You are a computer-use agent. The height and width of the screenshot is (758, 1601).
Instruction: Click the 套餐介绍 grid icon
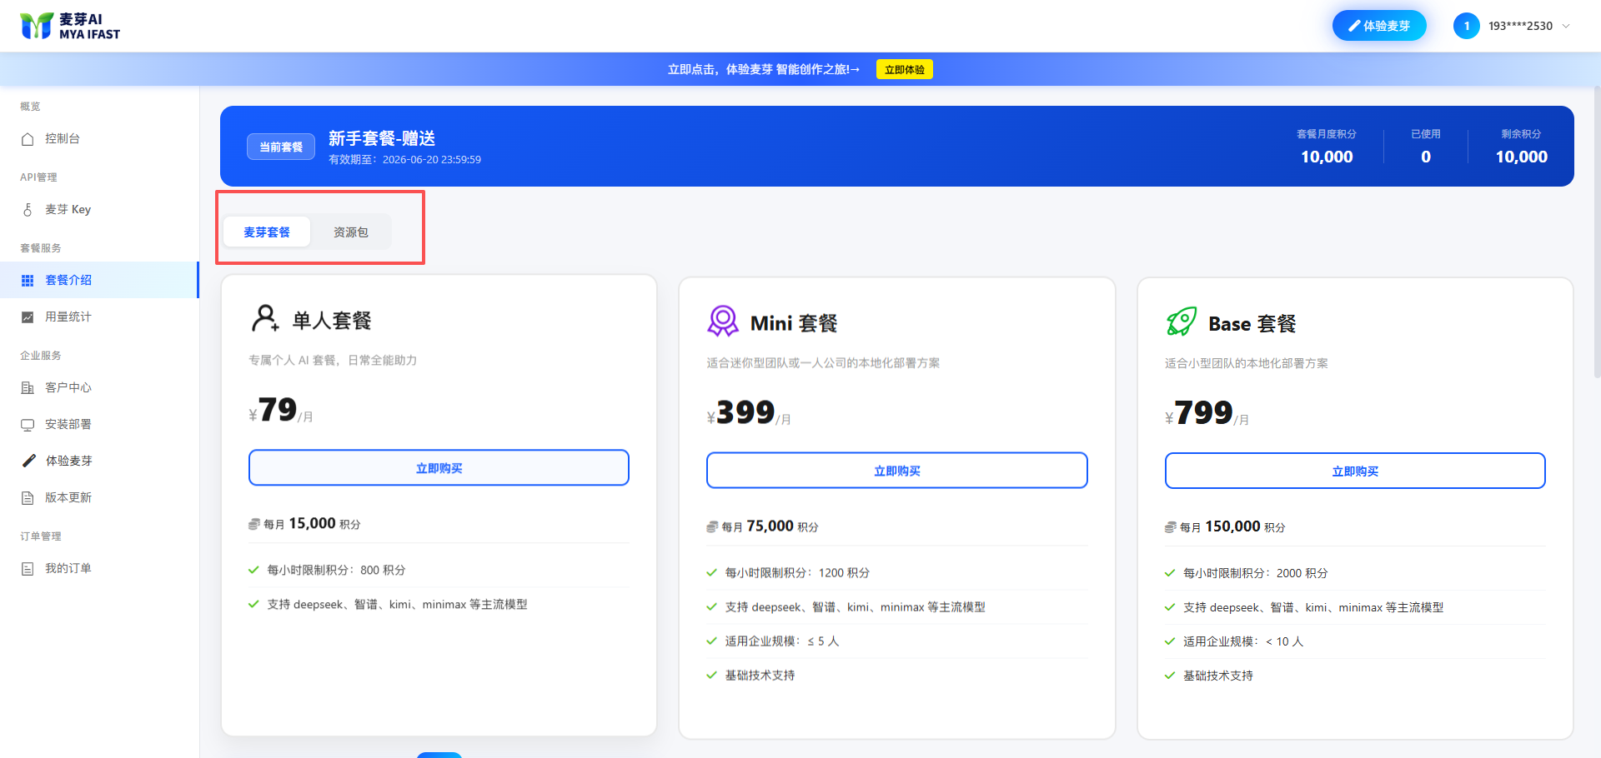pos(28,281)
